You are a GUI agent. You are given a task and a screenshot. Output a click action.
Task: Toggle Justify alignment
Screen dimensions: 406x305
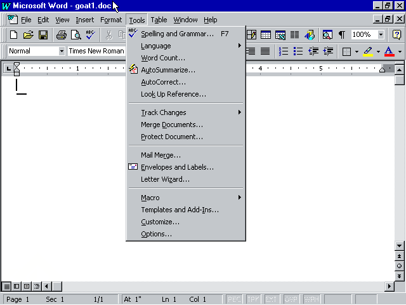[265, 51]
